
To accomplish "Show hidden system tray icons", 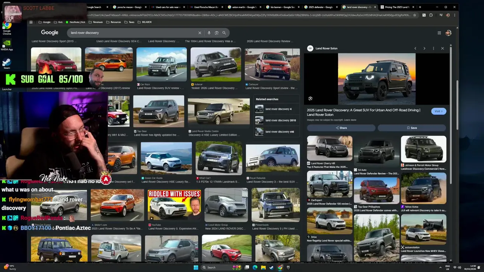I will [x=440, y=267].
